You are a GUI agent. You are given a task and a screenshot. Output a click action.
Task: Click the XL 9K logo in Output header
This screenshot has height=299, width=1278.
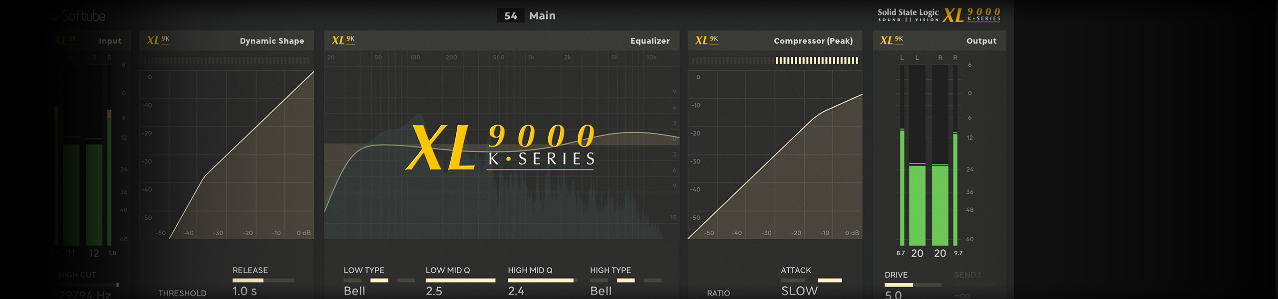(x=892, y=40)
